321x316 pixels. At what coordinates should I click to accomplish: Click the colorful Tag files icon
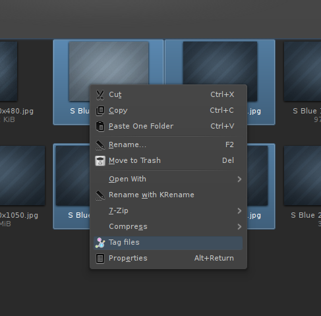100,243
